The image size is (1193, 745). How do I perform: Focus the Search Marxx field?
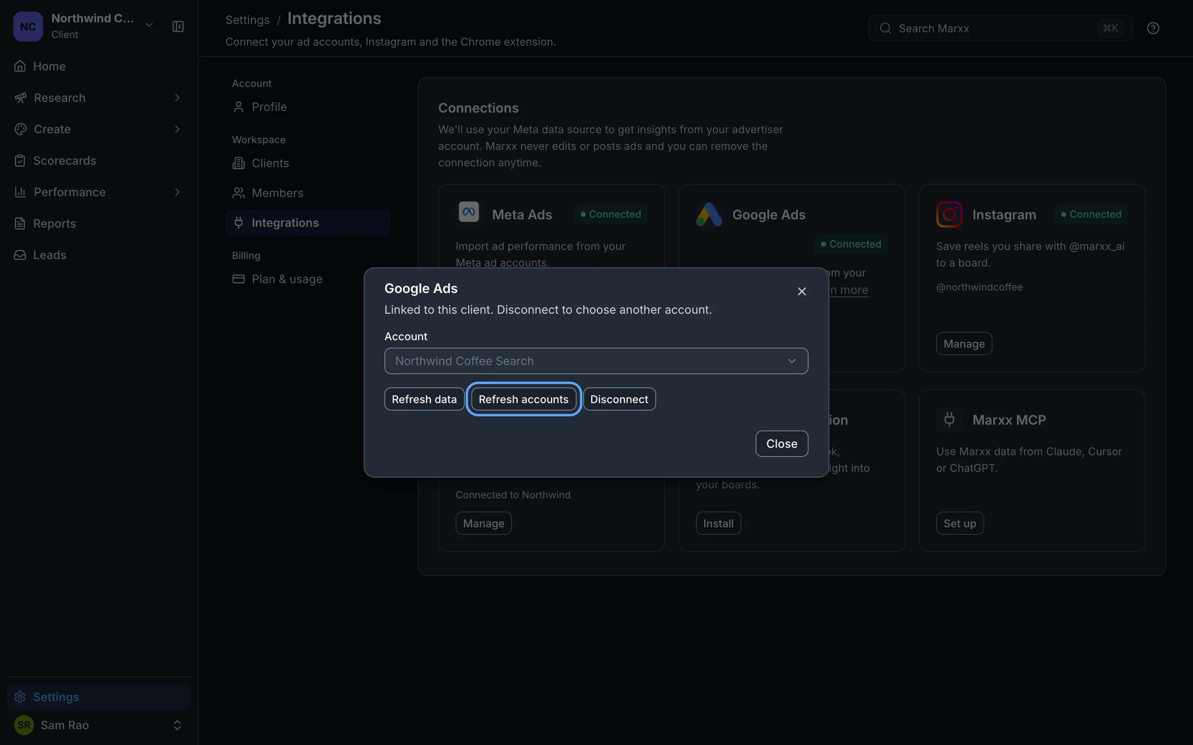click(1000, 28)
